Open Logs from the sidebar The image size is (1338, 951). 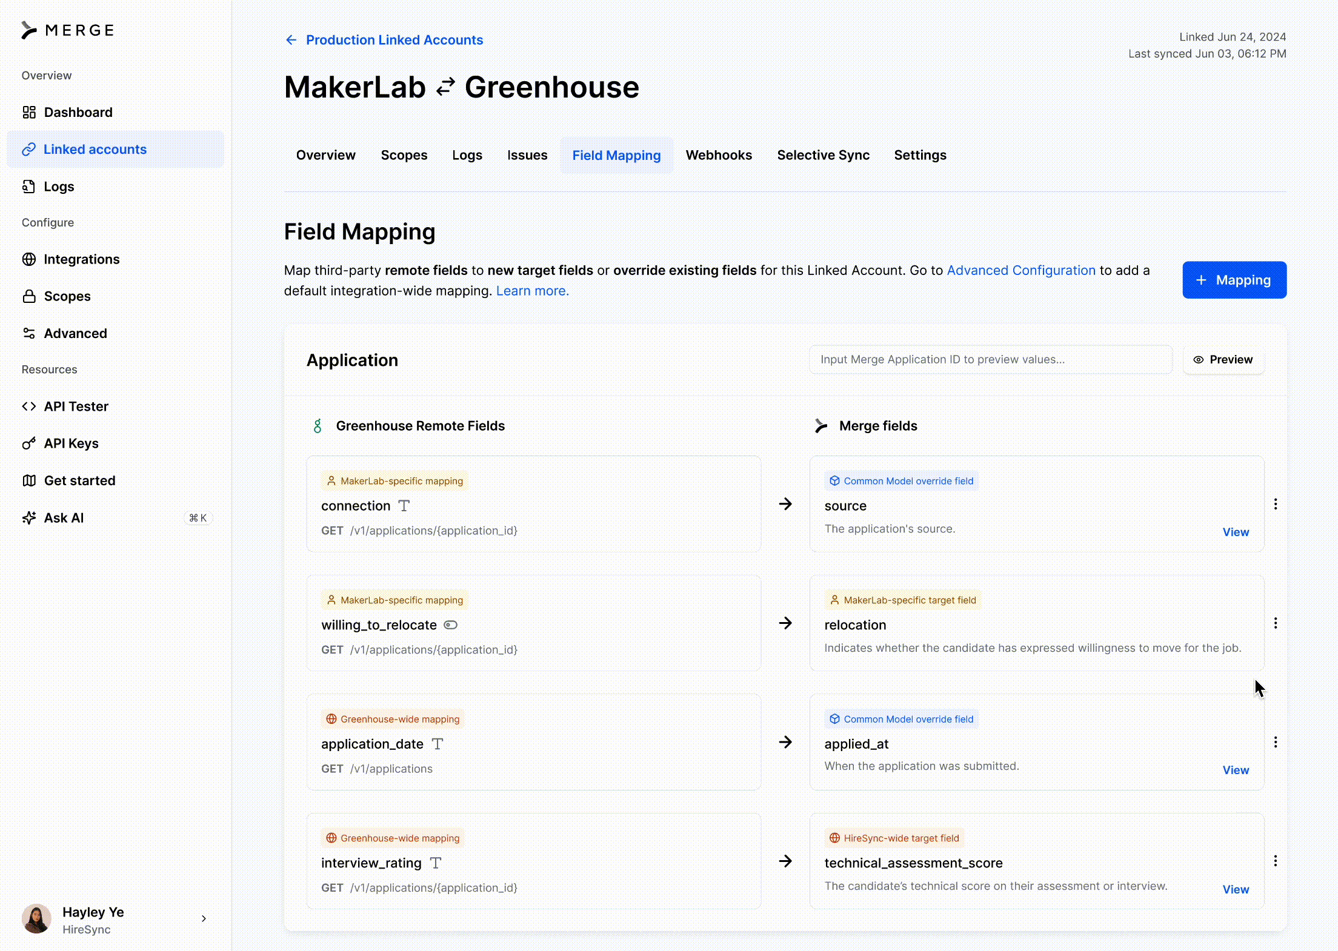point(115,187)
